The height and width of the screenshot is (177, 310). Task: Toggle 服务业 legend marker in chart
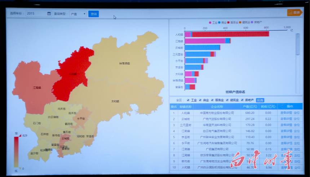pyautogui.click(x=229, y=22)
